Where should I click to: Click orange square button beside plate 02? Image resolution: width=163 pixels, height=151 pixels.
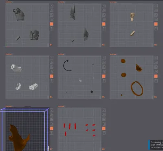coord(104,24)
